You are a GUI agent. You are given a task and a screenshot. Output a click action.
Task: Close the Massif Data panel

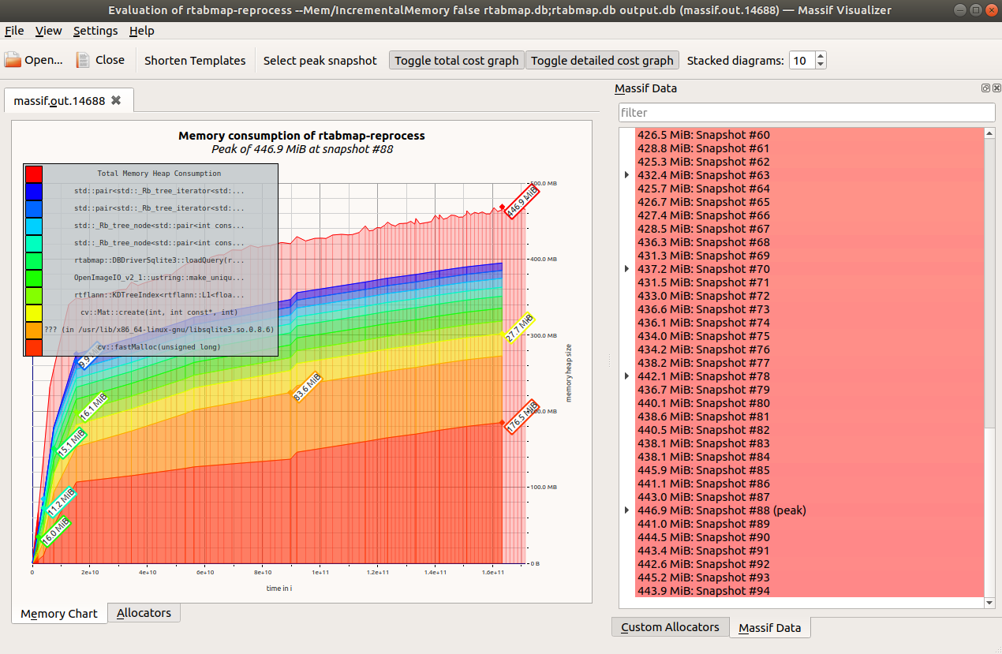995,88
